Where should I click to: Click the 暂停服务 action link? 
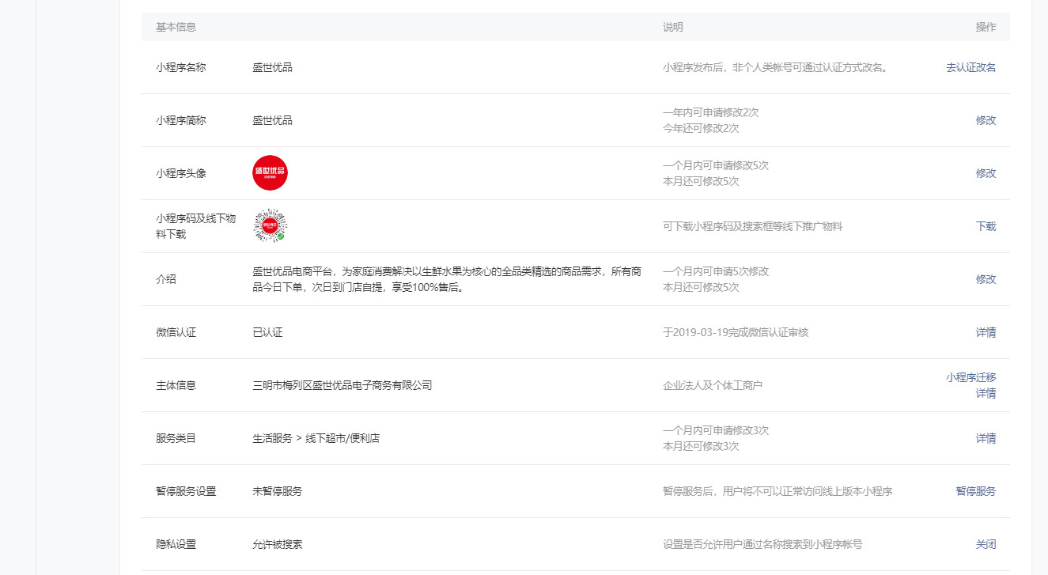[x=976, y=491]
